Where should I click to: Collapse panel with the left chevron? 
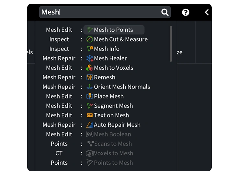coord(207,12)
